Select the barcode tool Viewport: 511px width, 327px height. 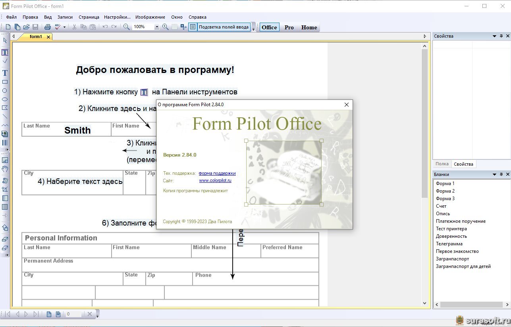click(5, 143)
